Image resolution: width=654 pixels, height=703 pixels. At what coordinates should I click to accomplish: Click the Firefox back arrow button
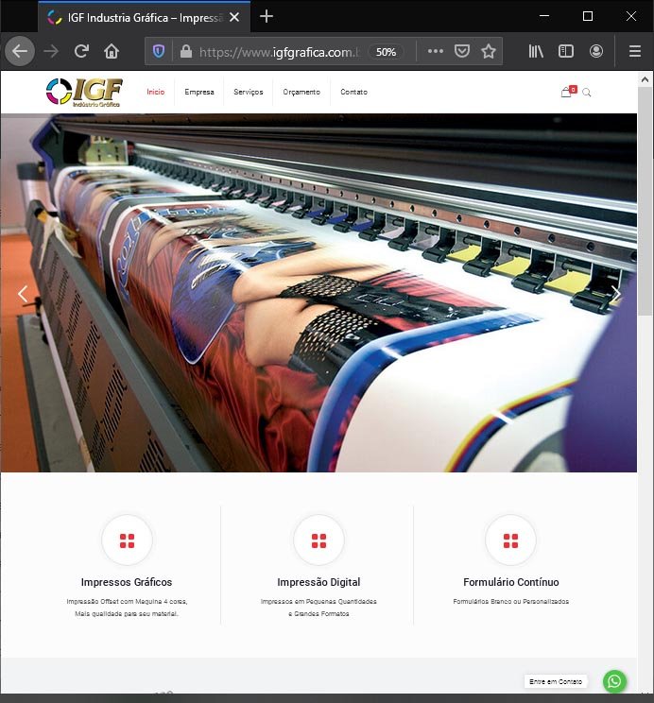pos(20,51)
